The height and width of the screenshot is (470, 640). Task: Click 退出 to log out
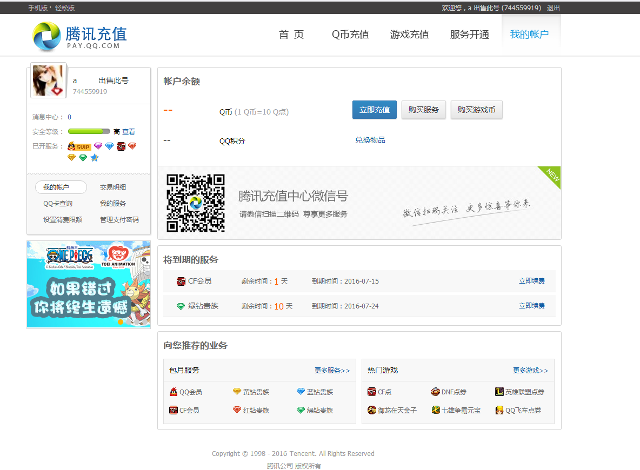click(x=554, y=8)
